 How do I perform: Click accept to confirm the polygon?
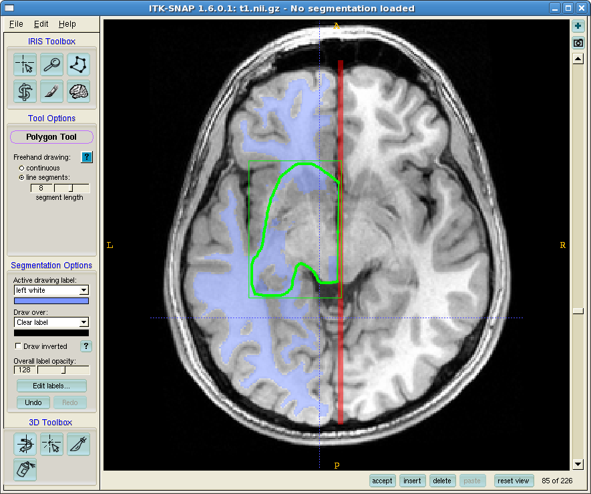click(x=383, y=481)
